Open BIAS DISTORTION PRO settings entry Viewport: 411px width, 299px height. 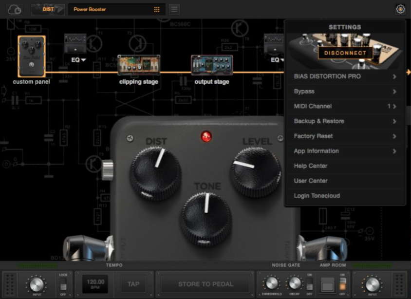(345, 76)
